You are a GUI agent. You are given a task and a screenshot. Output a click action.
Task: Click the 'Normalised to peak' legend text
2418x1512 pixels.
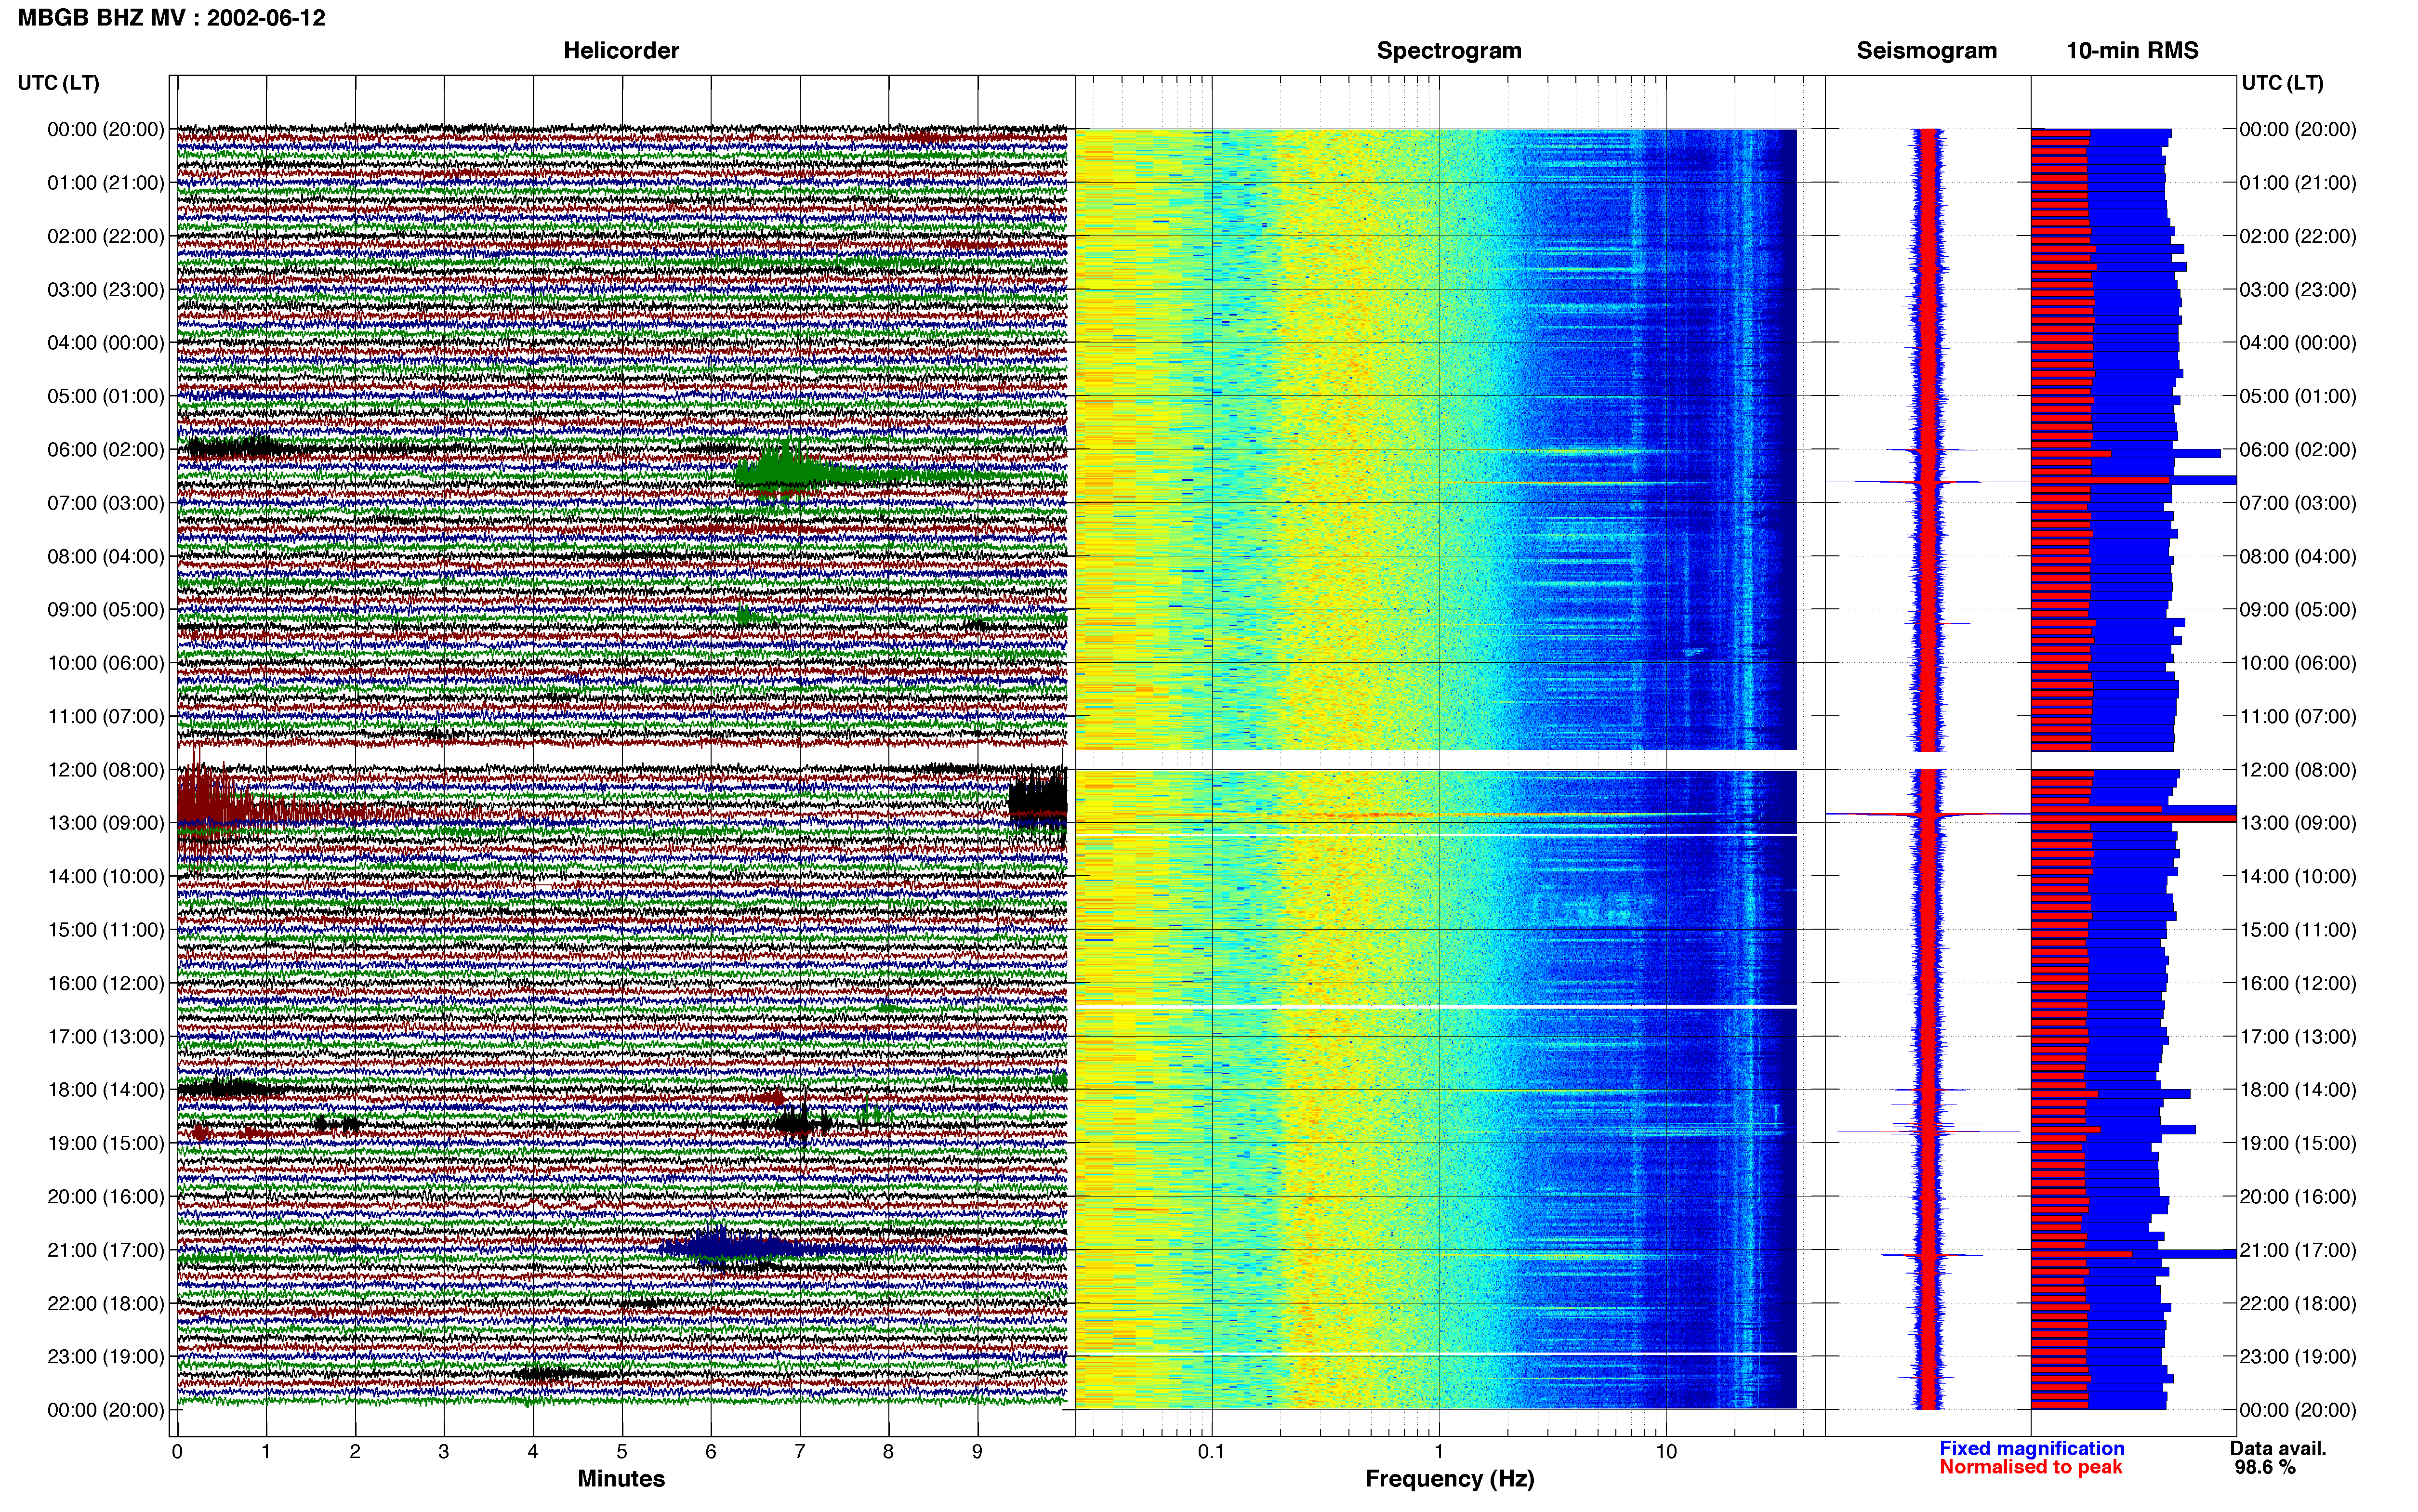pyautogui.click(x=2031, y=1467)
